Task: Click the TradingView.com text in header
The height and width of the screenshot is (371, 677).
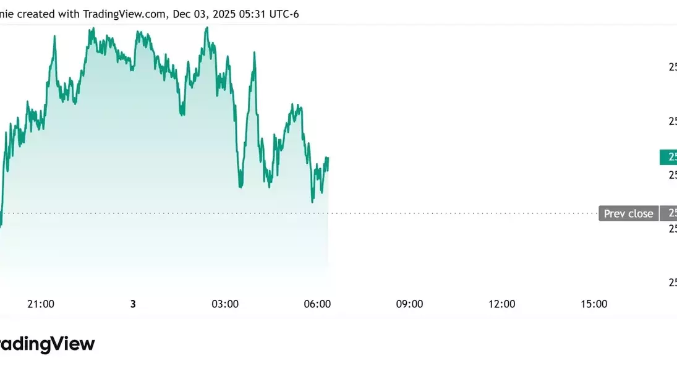Action: [124, 14]
